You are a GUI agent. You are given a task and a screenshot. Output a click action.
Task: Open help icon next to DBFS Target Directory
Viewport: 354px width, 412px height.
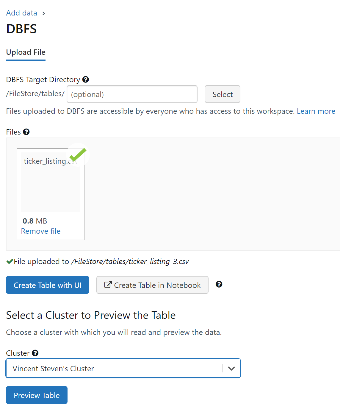(86, 79)
